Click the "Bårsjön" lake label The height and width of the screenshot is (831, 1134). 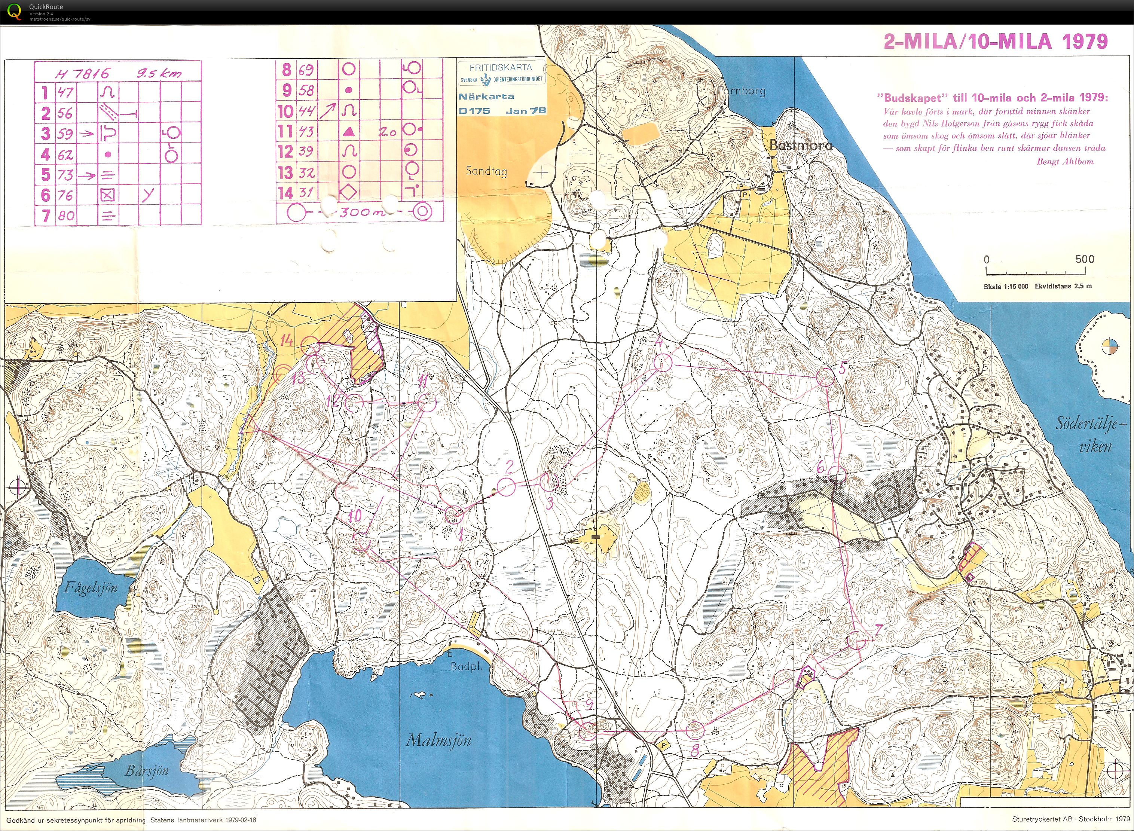[x=147, y=770]
